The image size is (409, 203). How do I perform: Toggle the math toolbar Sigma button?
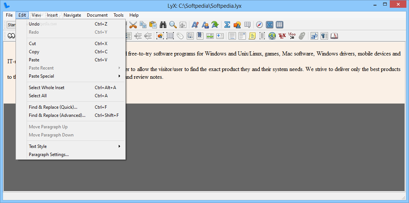(x=270, y=25)
